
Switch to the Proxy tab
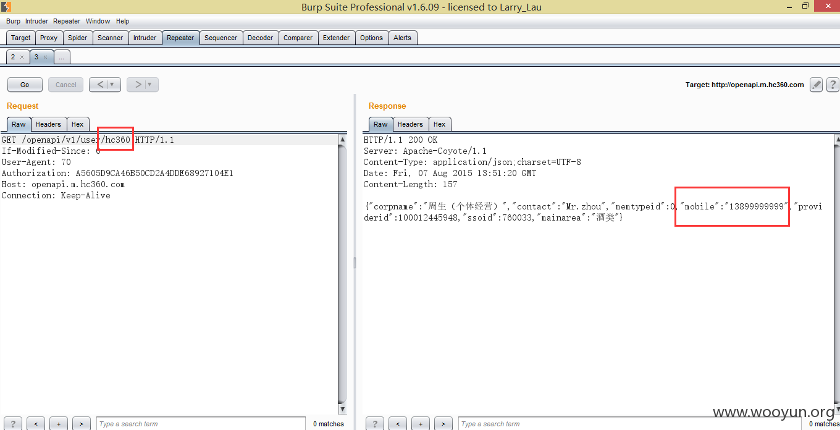coord(49,38)
